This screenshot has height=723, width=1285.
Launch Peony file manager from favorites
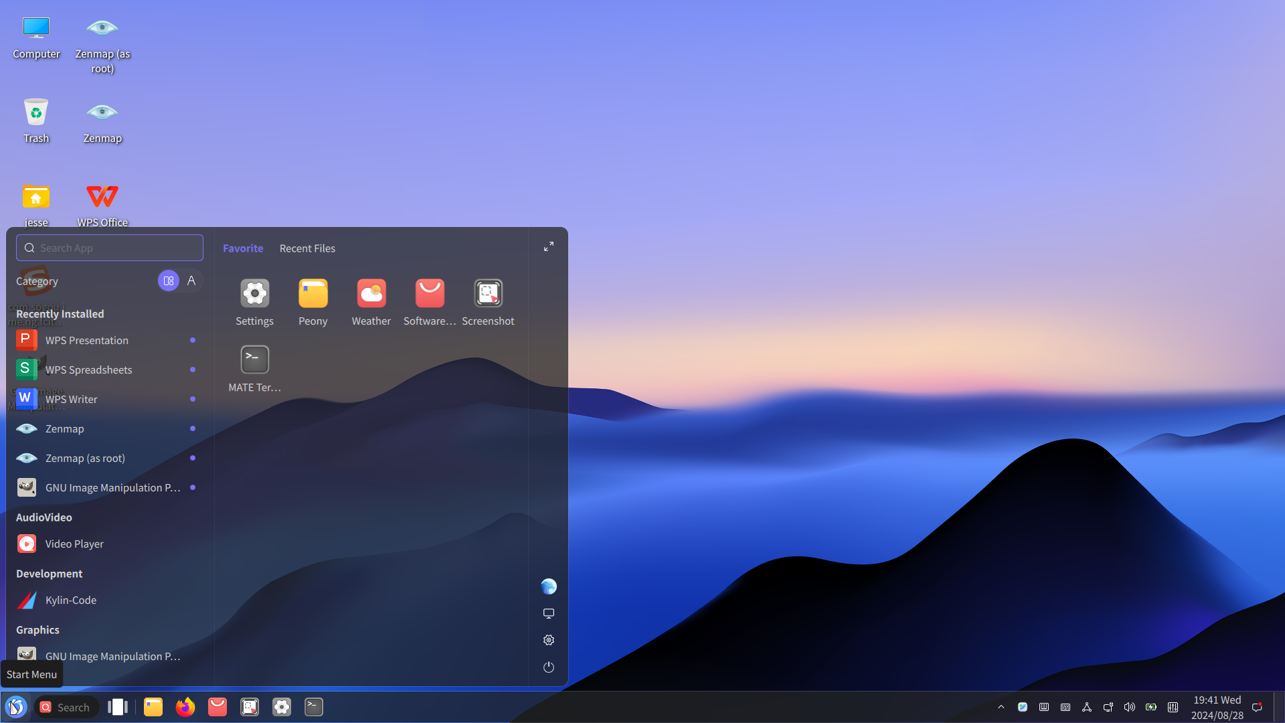[313, 303]
